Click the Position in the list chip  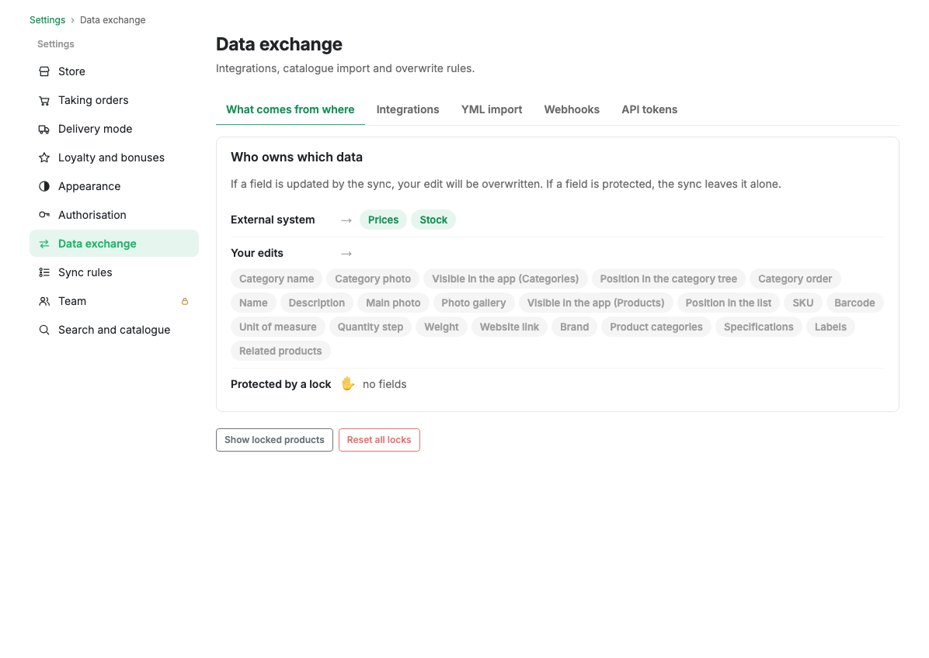click(728, 303)
